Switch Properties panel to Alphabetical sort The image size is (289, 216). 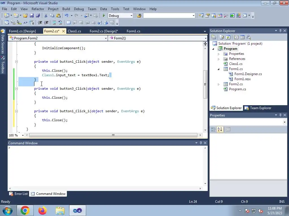pos(220,129)
